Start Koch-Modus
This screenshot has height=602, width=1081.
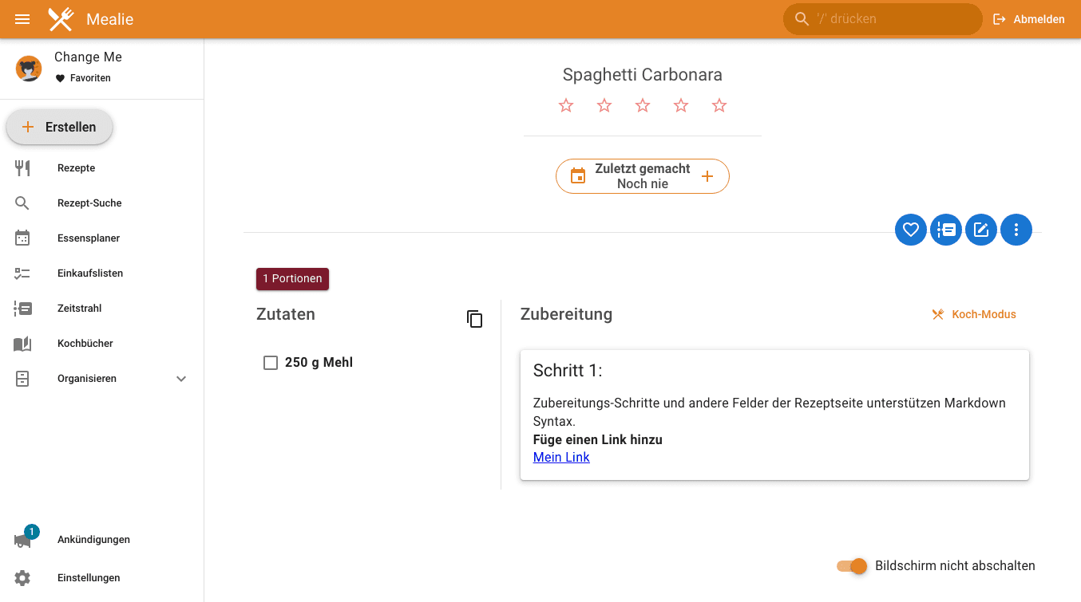tap(973, 314)
